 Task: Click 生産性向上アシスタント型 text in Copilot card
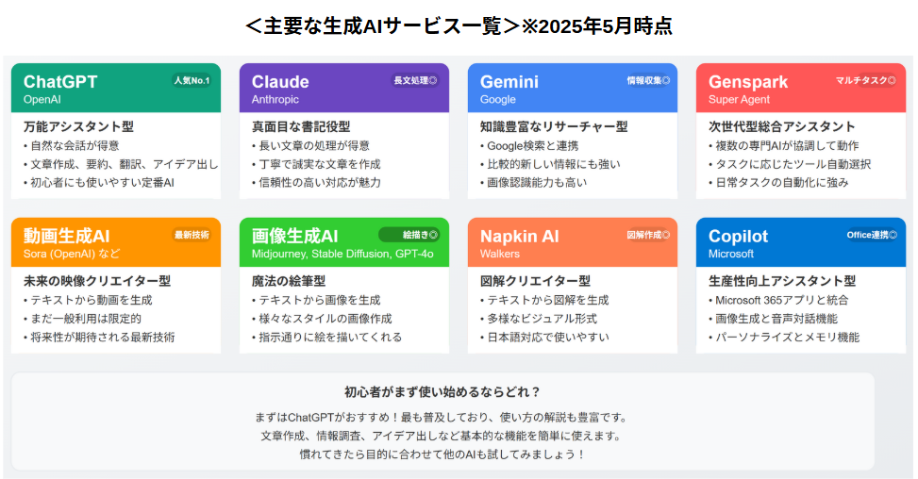(x=782, y=281)
